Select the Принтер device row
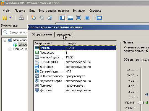 point(75,86)
